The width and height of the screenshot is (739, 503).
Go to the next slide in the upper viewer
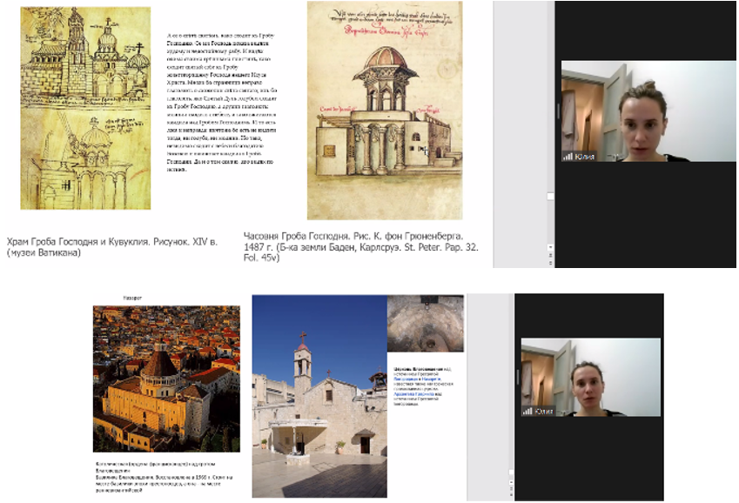click(x=550, y=262)
